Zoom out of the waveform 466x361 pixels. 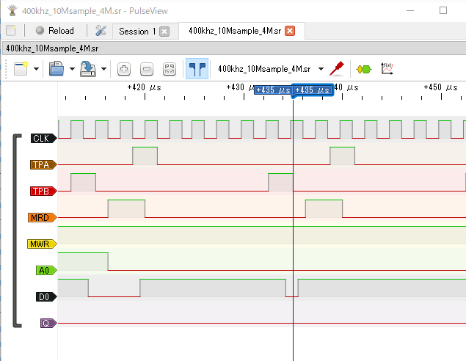[x=147, y=69]
